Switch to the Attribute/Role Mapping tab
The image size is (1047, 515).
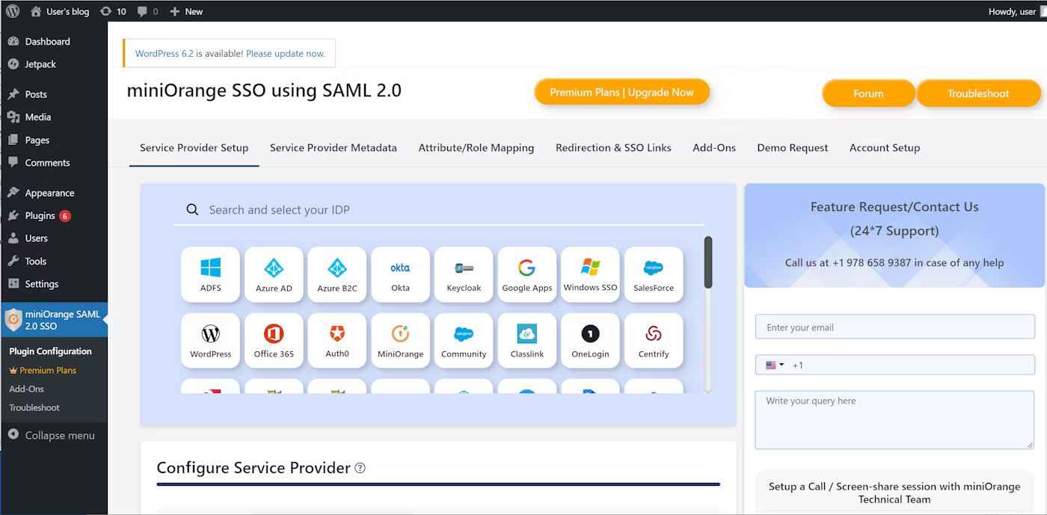tap(476, 148)
